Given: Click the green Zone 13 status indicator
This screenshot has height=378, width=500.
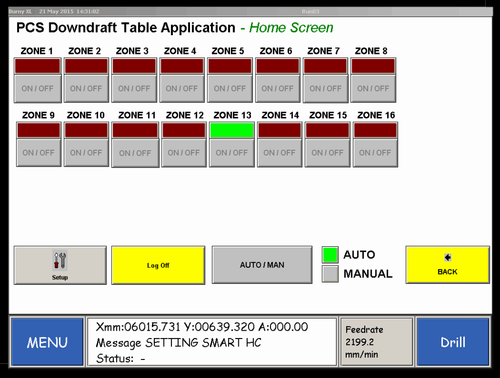Looking at the screenshot, I should (x=231, y=130).
